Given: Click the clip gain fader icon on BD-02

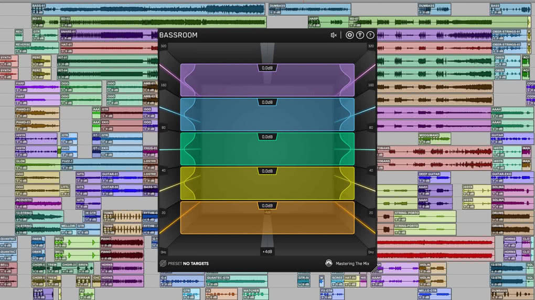Looking at the screenshot, I should tap(63, 25).
